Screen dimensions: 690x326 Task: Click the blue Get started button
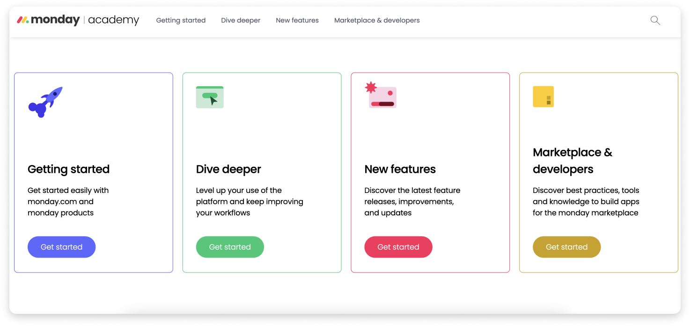point(62,247)
